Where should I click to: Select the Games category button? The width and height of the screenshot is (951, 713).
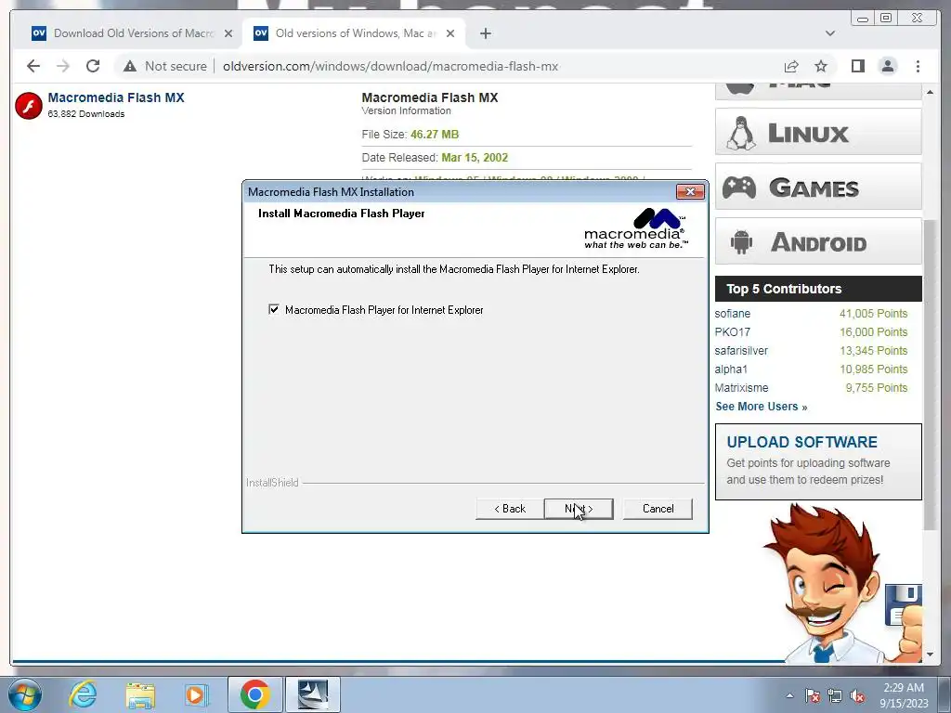(x=818, y=187)
